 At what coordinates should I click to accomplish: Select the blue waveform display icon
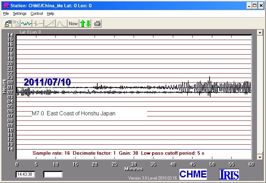26,23
